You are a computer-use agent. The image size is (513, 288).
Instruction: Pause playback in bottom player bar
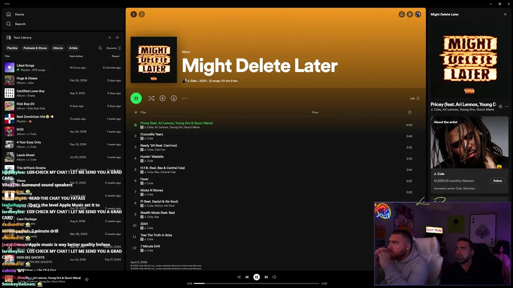point(256,277)
